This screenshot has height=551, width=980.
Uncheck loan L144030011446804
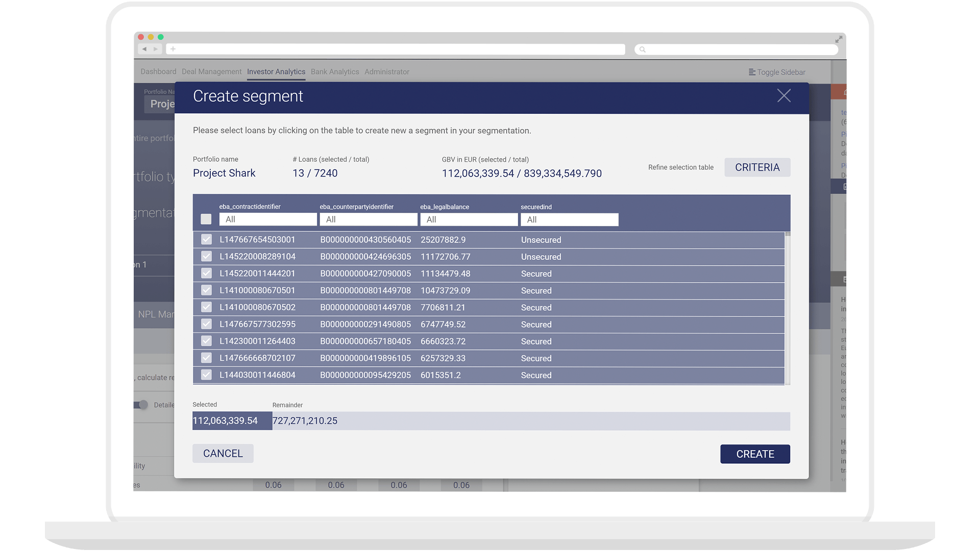pyautogui.click(x=206, y=375)
